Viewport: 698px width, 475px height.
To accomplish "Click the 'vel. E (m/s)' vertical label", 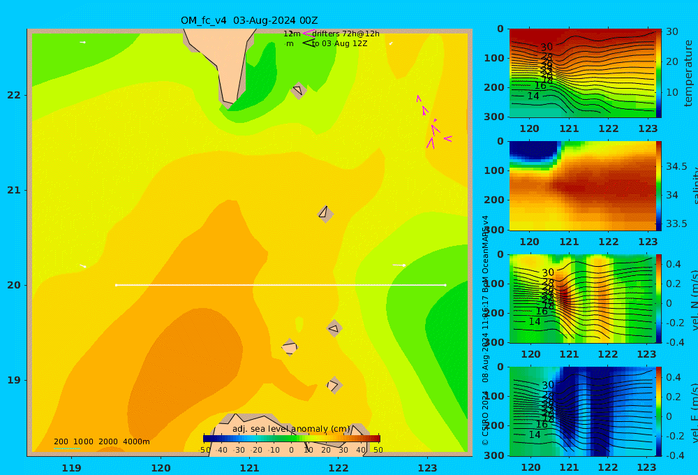I will [694, 413].
